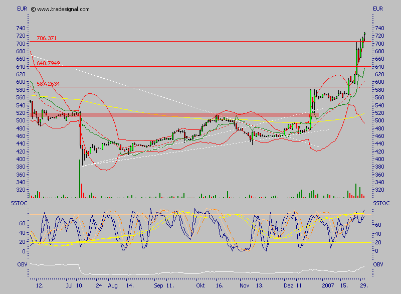
Task: Select the 587.2634 price level label
Action: [48, 84]
